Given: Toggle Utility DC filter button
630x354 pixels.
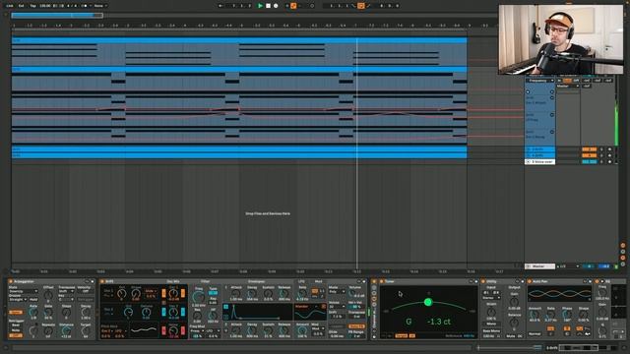Looking at the screenshot, I should click(x=520, y=336).
